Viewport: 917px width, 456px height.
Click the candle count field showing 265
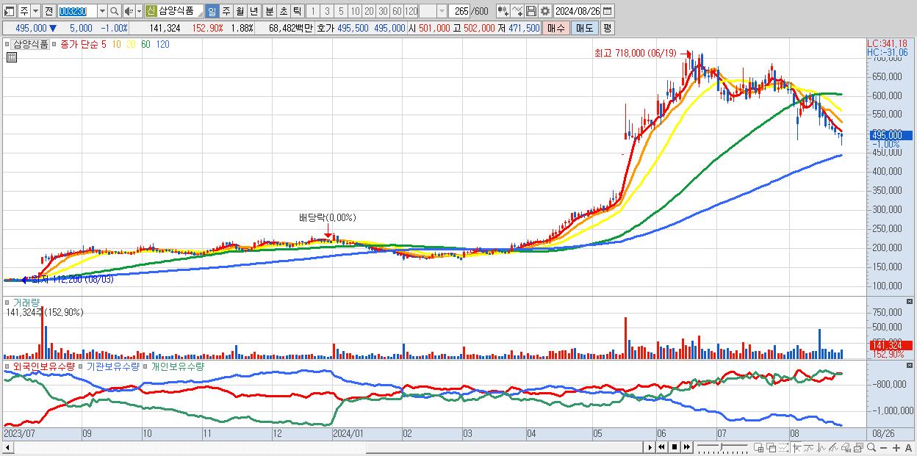click(x=459, y=11)
